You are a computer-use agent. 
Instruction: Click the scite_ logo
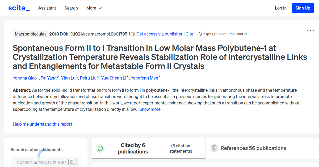19,8
